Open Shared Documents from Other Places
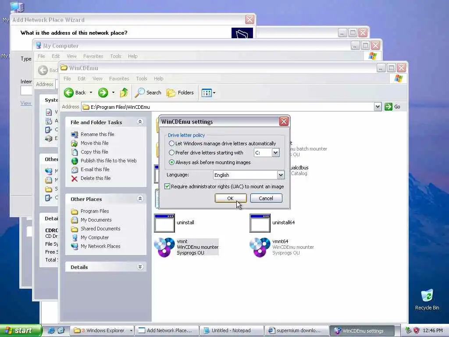The height and width of the screenshot is (337, 449). [x=100, y=229]
